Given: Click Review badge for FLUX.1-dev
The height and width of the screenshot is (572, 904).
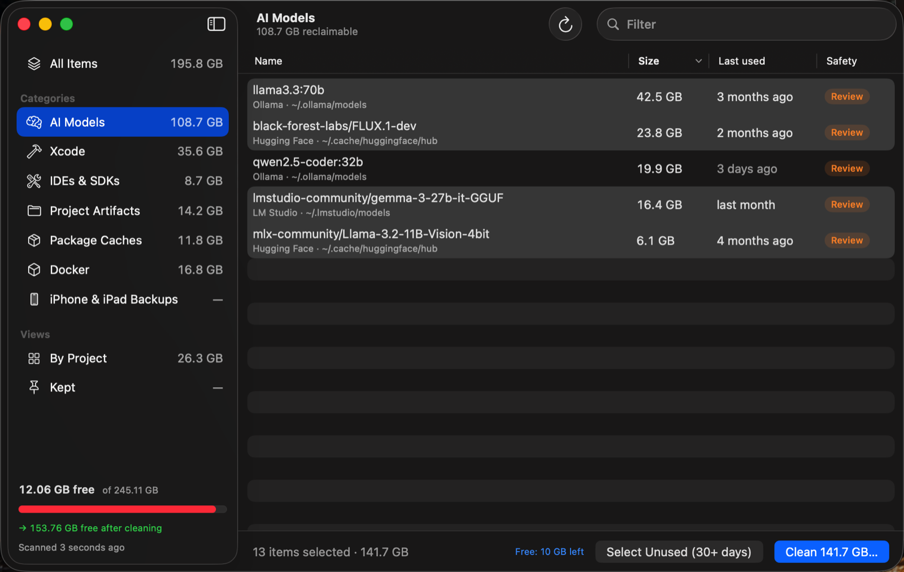Looking at the screenshot, I should point(847,132).
